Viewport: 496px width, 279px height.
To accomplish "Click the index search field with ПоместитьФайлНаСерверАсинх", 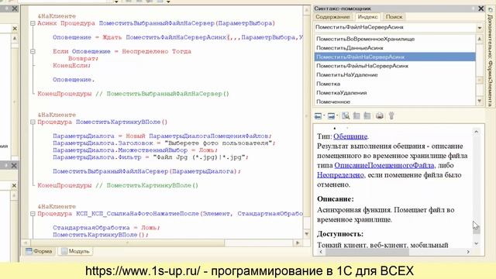I will 394,28.
